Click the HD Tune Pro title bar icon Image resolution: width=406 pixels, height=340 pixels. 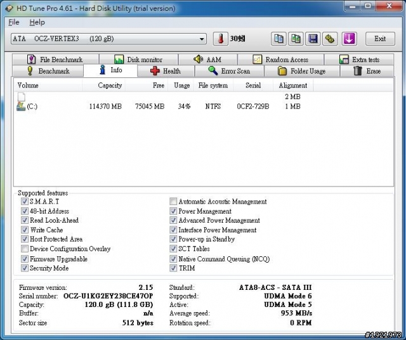pyautogui.click(x=8, y=7)
